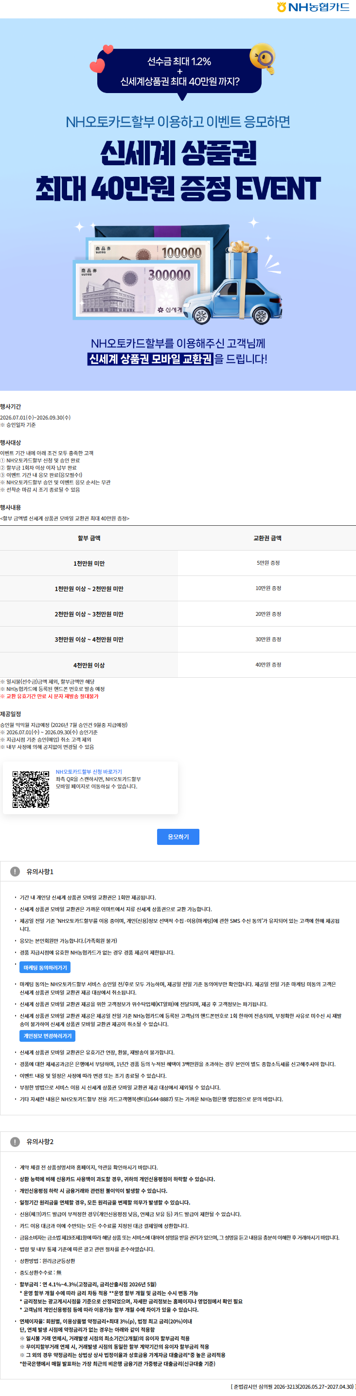Click the blue car illustration
This screenshot has width=356, height=1396.
232,302
